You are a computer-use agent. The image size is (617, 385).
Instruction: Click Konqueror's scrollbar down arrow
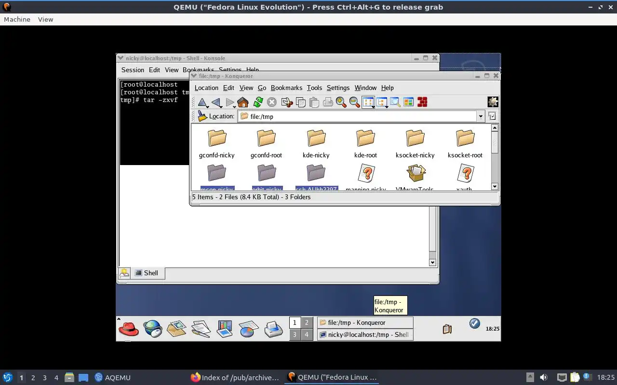pyautogui.click(x=495, y=186)
